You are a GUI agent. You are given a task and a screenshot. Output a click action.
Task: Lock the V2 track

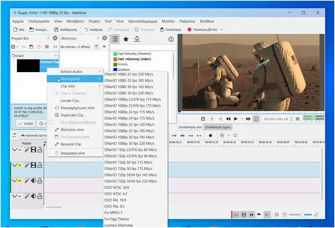[40, 150]
